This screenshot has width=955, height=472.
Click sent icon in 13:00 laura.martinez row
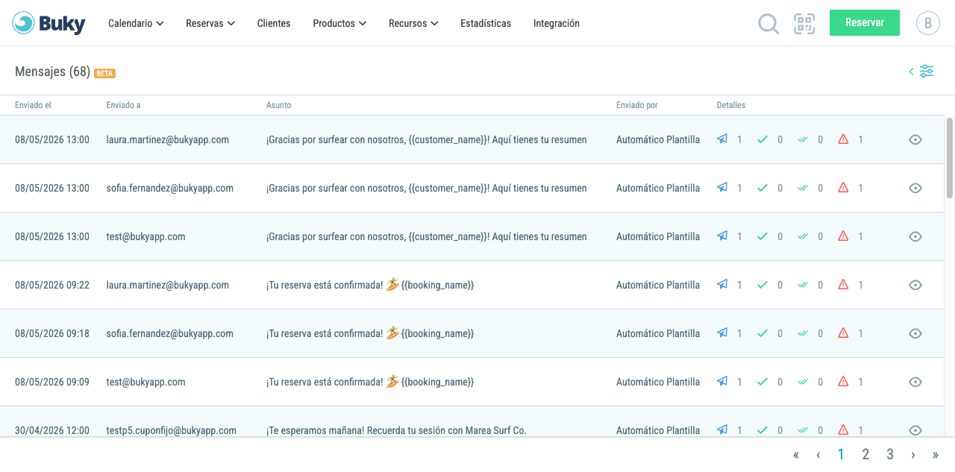tap(722, 139)
